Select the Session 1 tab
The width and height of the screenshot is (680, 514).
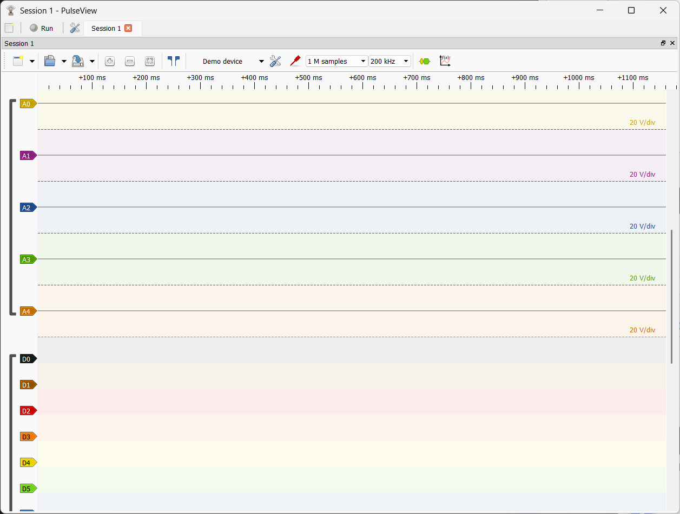tap(107, 28)
